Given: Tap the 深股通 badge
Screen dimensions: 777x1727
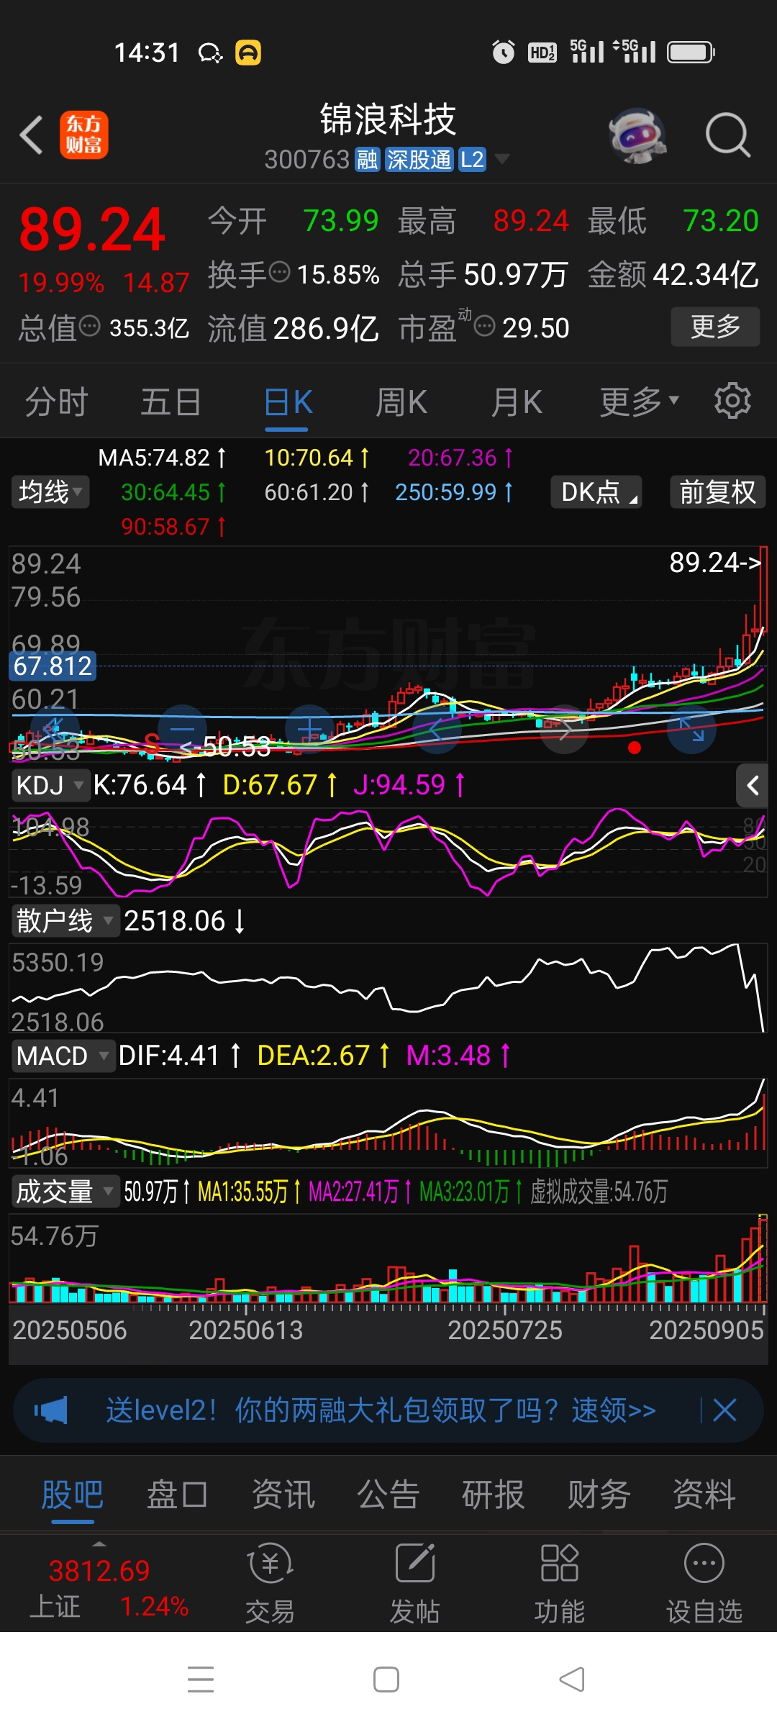Looking at the screenshot, I should tap(419, 160).
